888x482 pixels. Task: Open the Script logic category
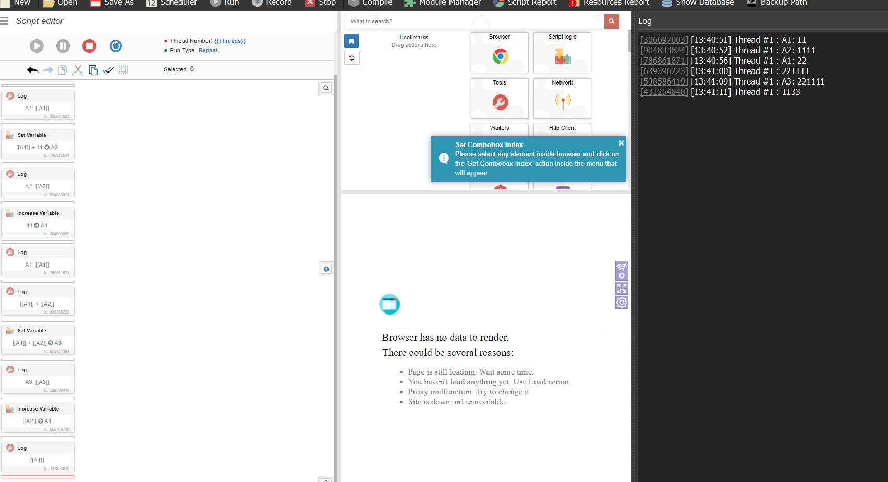(x=562, y=53)
